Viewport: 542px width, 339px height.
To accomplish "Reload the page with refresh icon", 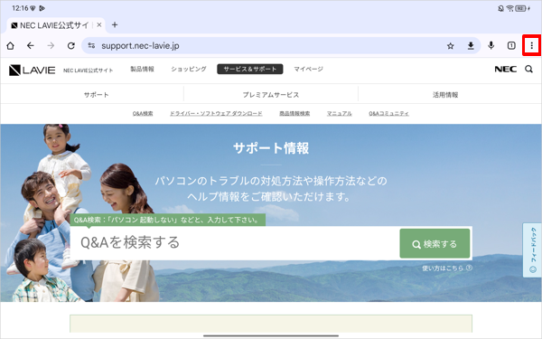I will (x=71, y=46).
